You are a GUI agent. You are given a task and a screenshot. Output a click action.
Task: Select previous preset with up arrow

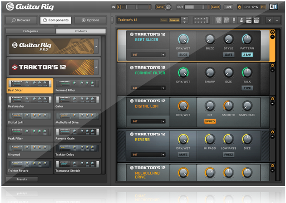click(185, 19)
